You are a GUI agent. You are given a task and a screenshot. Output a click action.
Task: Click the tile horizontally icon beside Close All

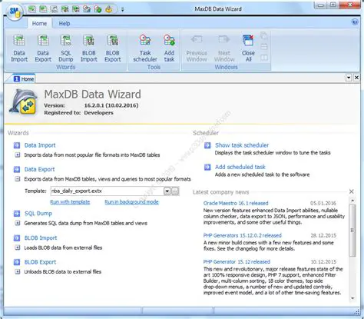[264, 47]
